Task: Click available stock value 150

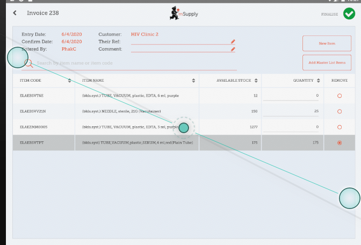Action: (254, 111)
